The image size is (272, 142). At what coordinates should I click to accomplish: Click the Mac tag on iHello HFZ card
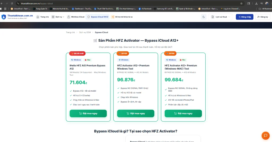[x=88, y=60]
